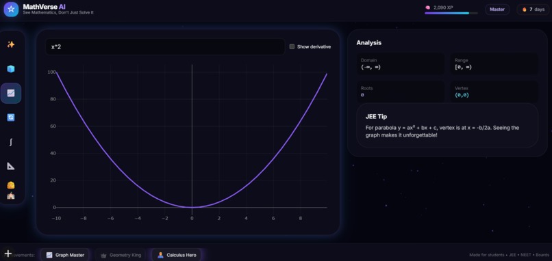Click the person emoji sidebar icon
The image size is (552, 261).
click(11, 184)
